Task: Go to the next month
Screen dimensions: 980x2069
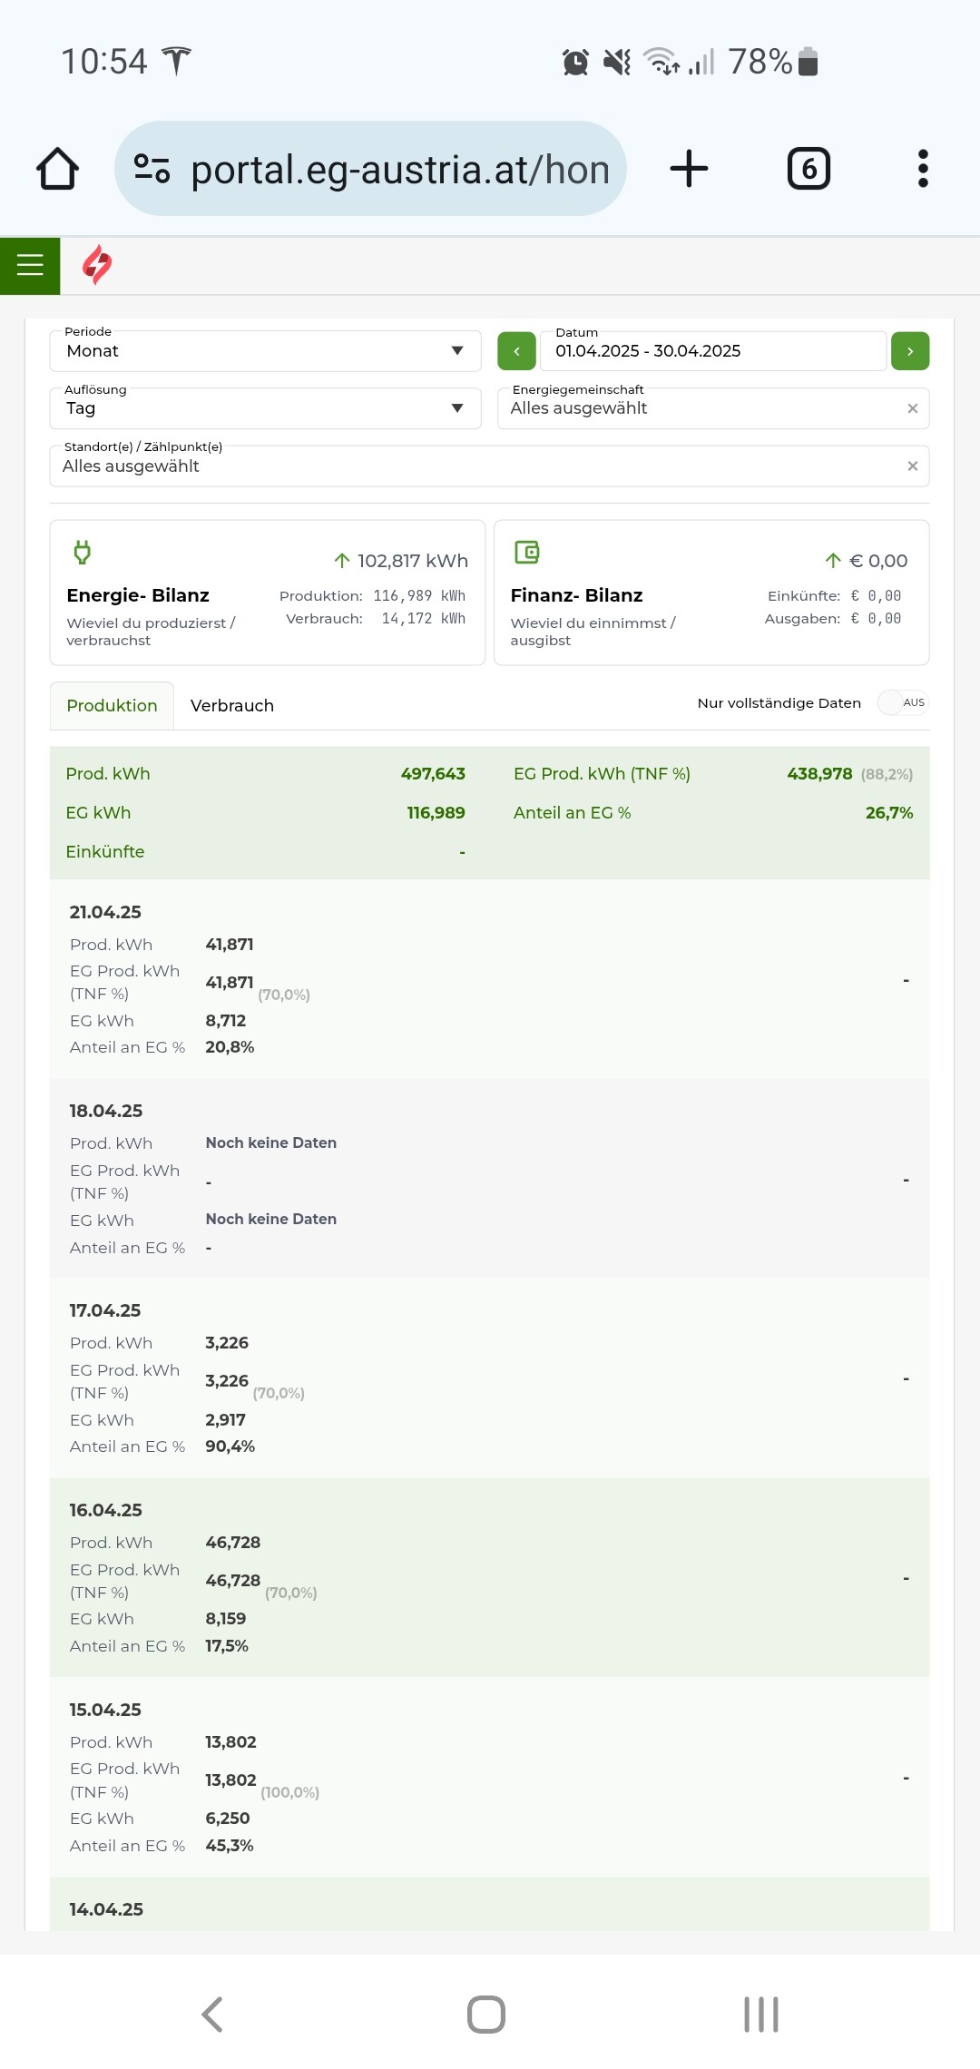Action: [x=909, y=351]
